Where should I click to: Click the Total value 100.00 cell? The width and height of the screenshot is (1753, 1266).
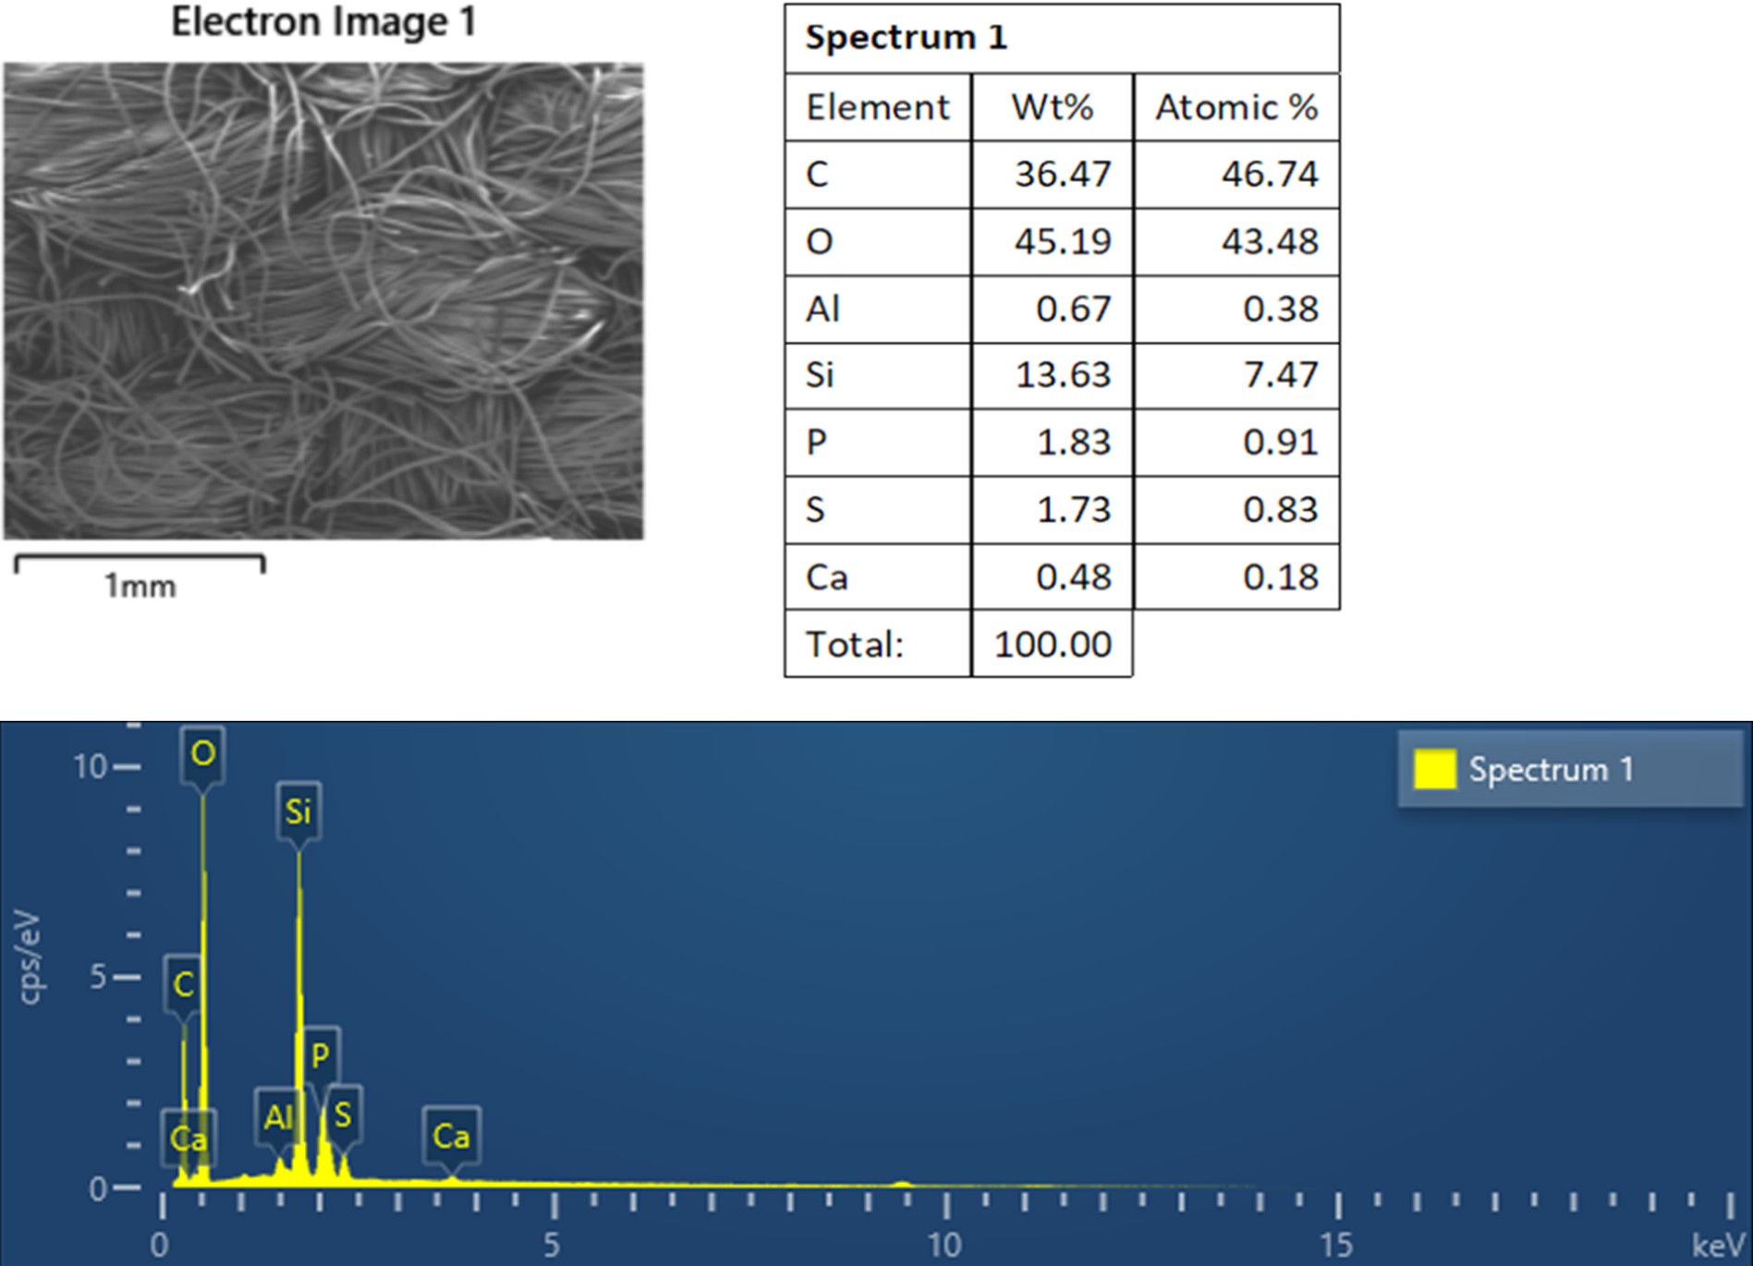tap(1052, 644)
